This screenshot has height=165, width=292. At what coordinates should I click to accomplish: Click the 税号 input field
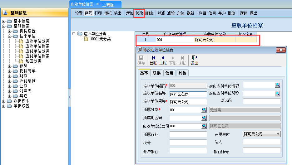pos(188,143)
